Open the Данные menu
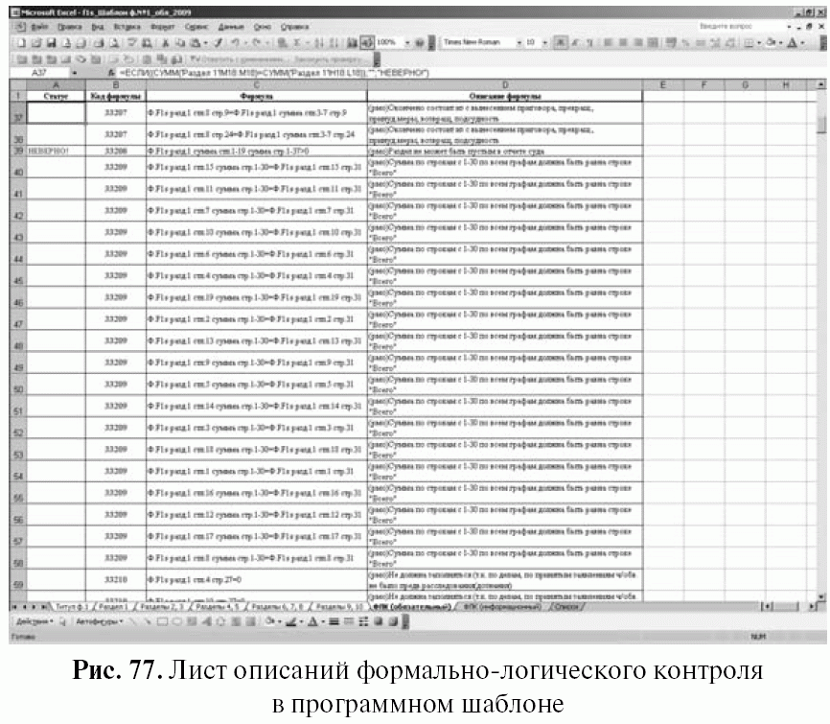The image size is (830, 724). (231, 27)
